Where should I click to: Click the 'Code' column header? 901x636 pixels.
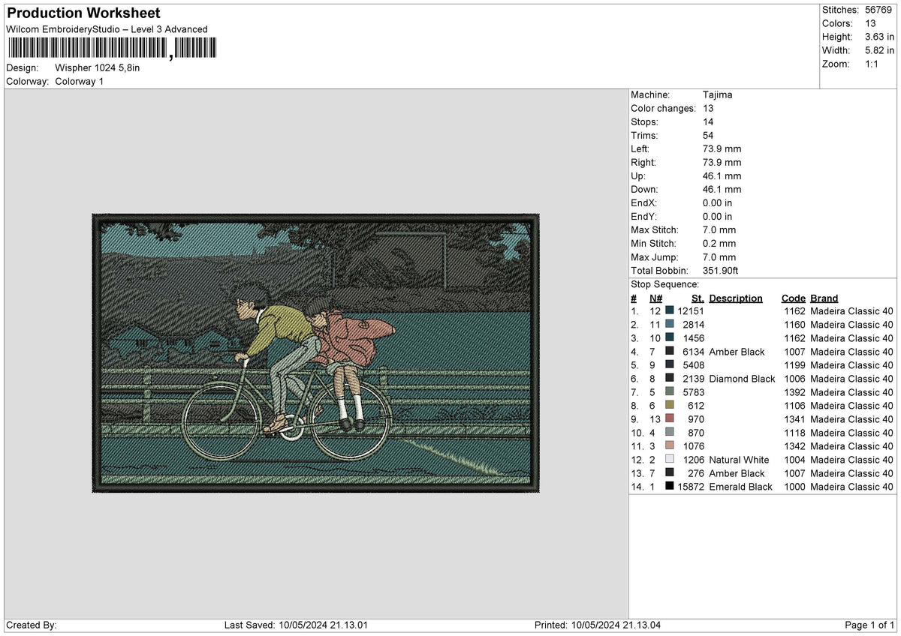coord(794,298)
